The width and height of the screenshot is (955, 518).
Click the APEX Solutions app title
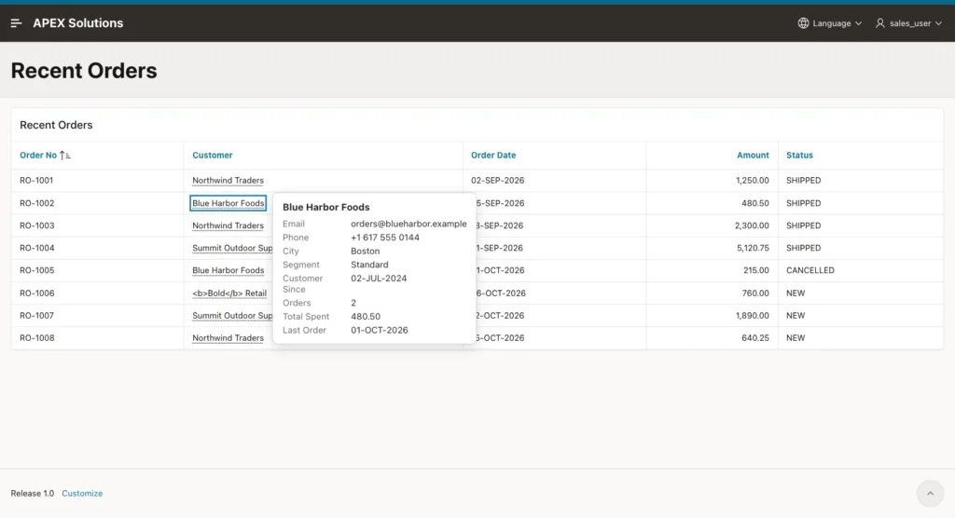tap(78, 23)
